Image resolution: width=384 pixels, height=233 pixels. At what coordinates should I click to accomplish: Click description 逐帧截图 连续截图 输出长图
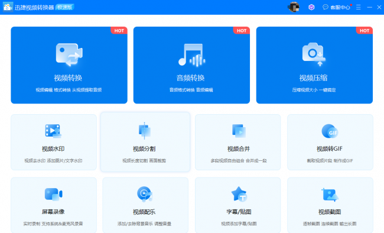pyautogui.click(x=330, y=224)
